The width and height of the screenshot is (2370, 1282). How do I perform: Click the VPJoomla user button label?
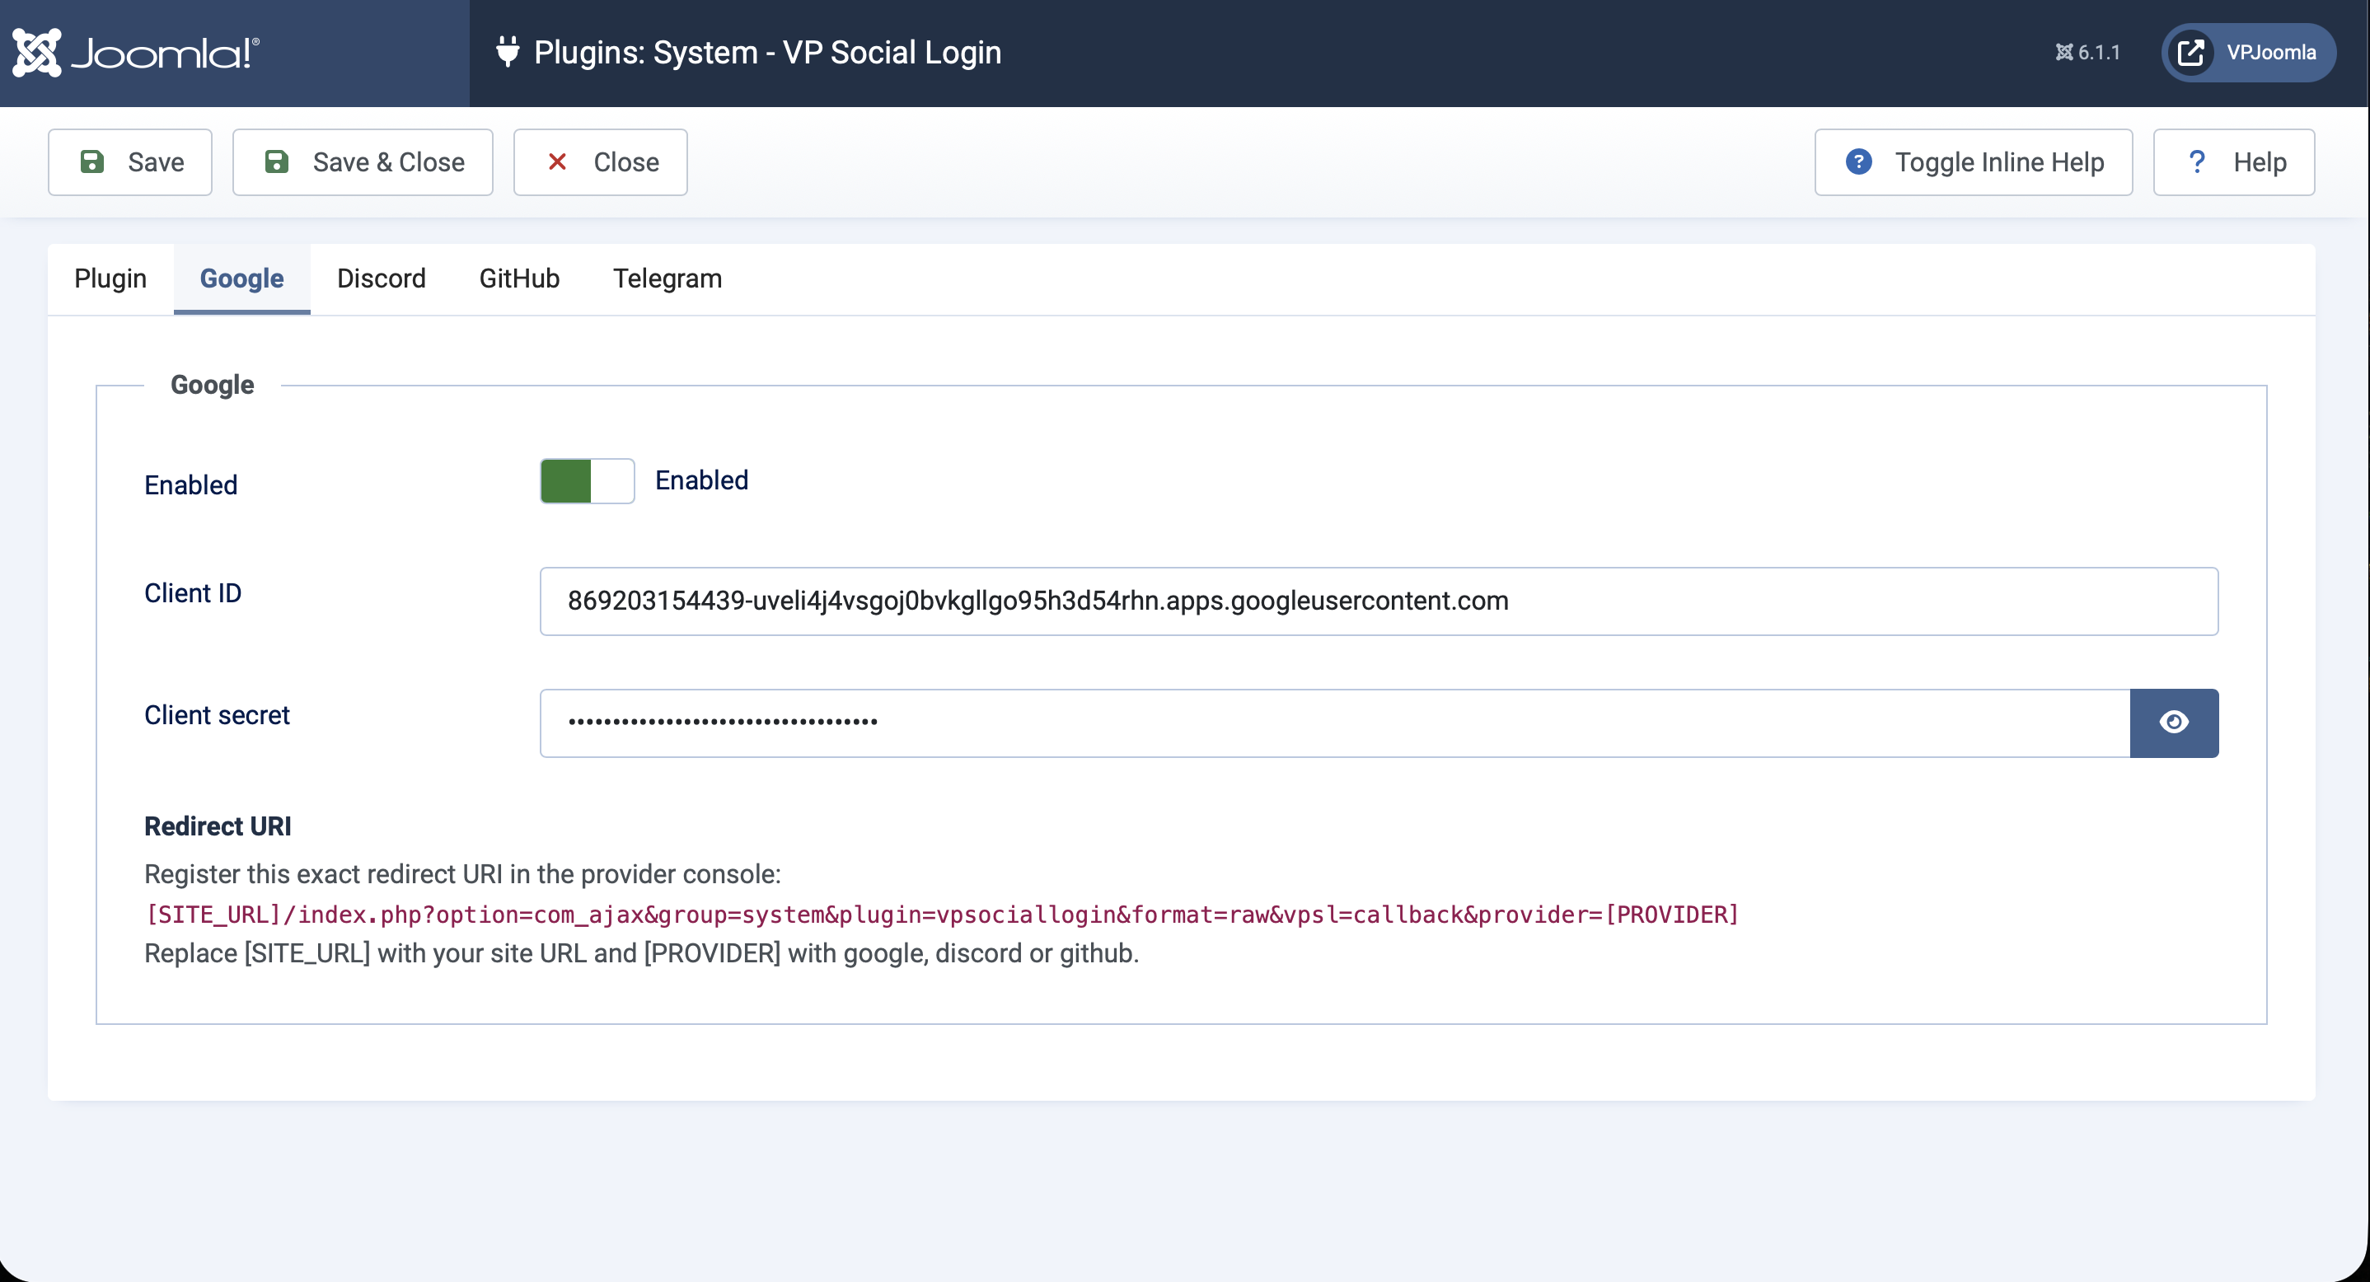tap(2270, 53)
